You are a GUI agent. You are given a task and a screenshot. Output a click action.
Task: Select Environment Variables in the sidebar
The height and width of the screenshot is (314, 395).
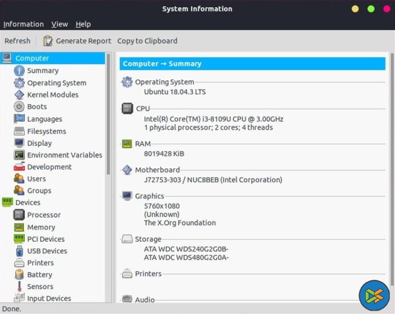click(64, 155)
